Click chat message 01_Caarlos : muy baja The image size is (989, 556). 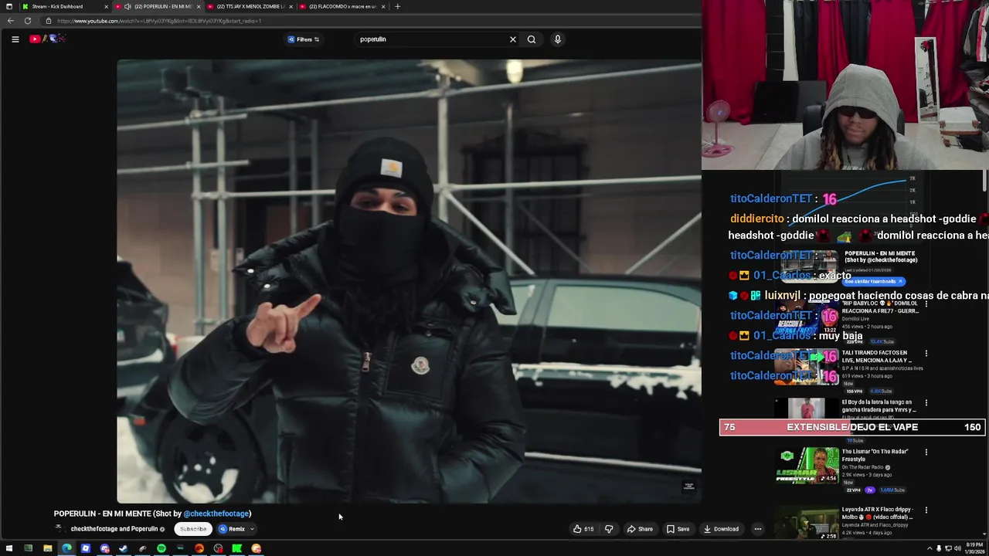coord(797,336)
